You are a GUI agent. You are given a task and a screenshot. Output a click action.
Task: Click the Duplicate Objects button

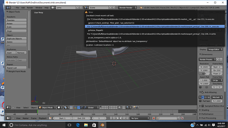[16, 38]
